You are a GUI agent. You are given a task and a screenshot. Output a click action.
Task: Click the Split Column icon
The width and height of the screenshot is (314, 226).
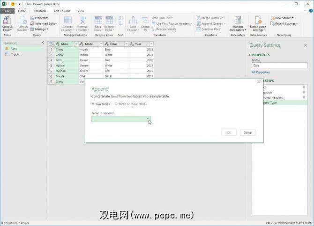point(133,21)
